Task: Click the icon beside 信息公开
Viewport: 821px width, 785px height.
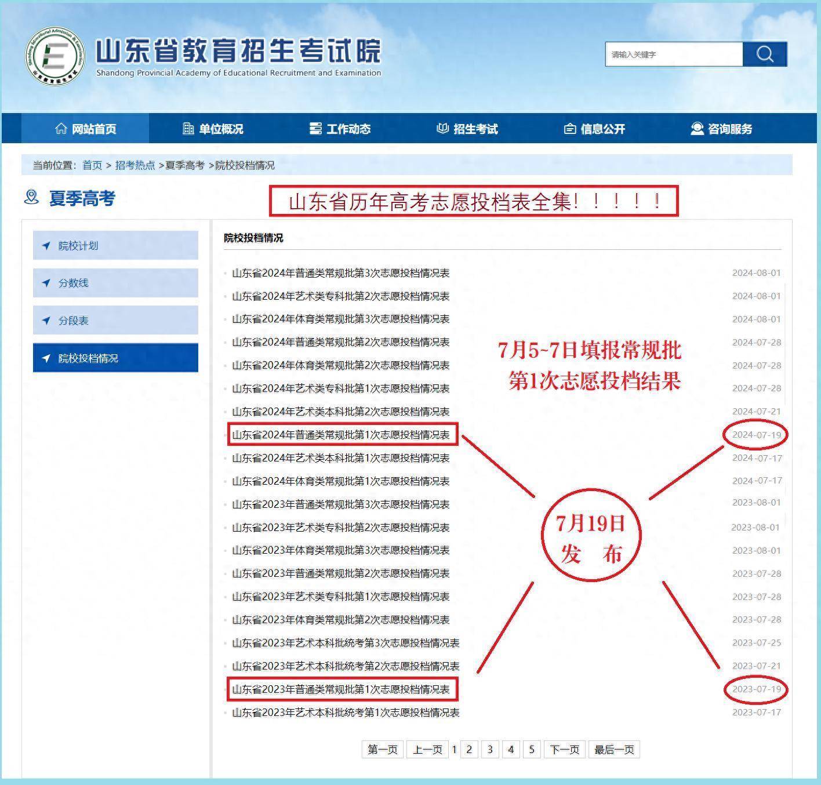Action: 570,129
